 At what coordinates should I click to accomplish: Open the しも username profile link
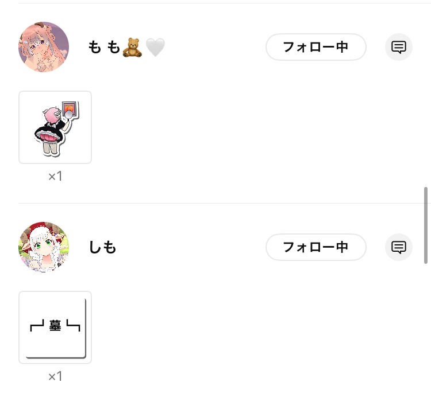[102, 247]
